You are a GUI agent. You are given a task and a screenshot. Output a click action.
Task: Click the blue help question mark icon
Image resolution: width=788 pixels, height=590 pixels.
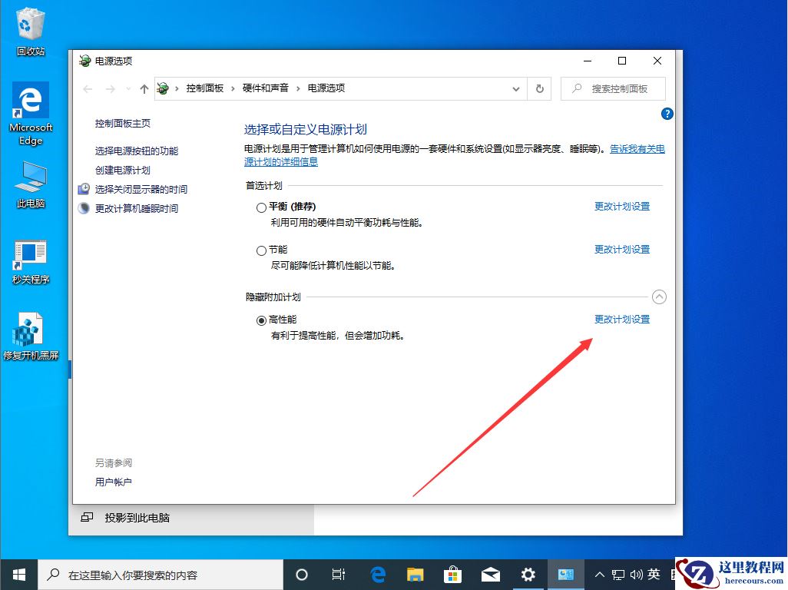click(667, 114)
